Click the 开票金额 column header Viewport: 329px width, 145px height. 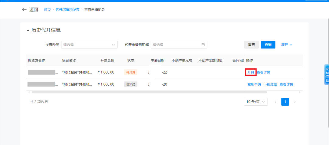(x=108, y=61)
